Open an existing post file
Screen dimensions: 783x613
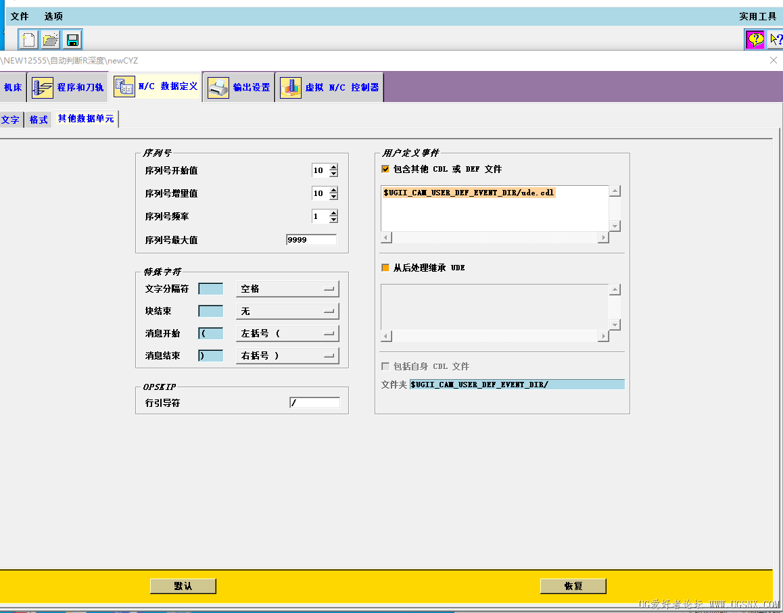click(50, 39)
